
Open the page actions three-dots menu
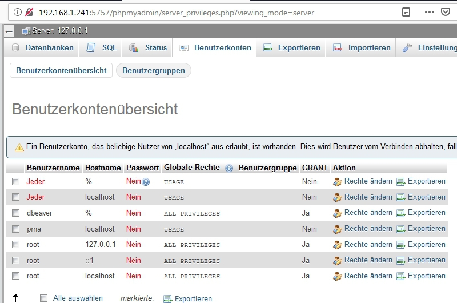430,12
